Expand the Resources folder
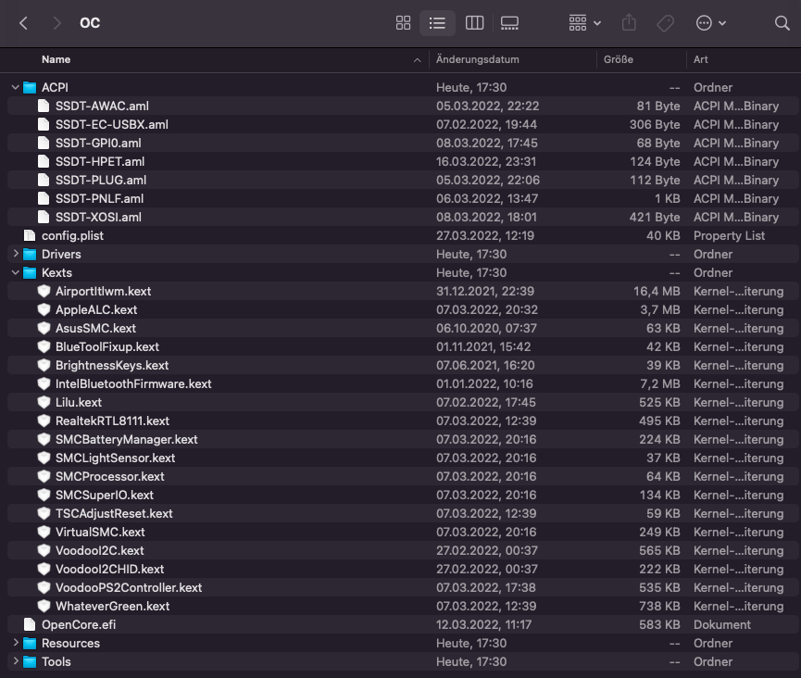 (x=16, y=643)
